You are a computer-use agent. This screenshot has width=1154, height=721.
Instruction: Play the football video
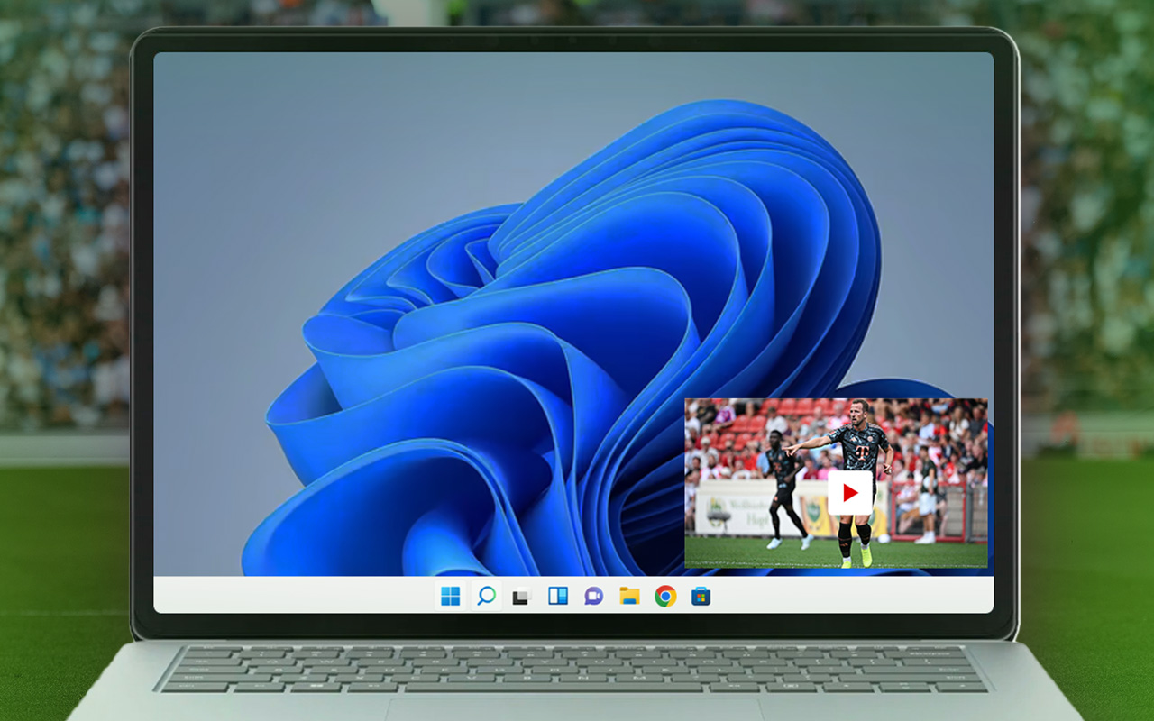pyautogui.click(x=850, y=493)
